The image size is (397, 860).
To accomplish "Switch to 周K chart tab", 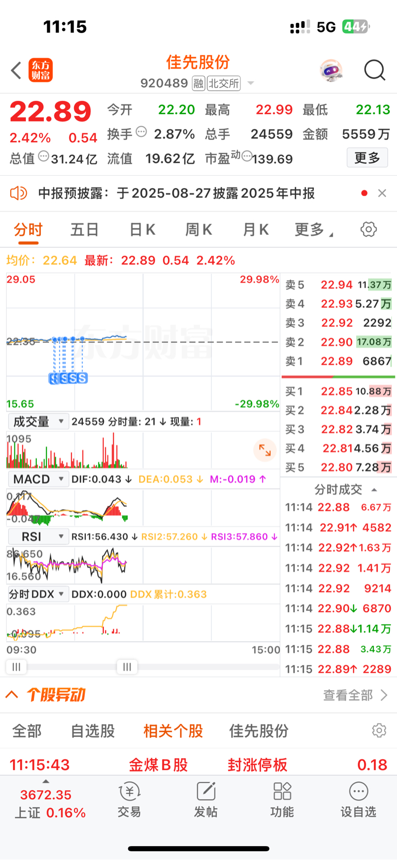I will click(x=199, y=229).
